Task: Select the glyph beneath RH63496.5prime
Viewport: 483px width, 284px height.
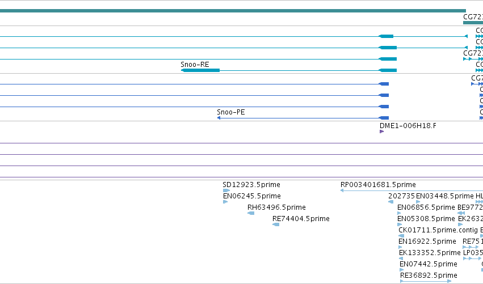Action: [251, 213]
